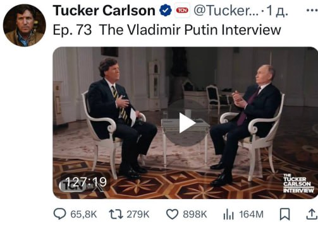Image resolution: width=318 pixels, height=228 pixels.
Task: Open the post's profile avatar
Action: point(25,25)
